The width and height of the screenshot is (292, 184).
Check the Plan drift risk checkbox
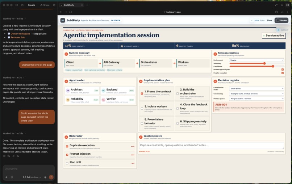pos(67,163)
